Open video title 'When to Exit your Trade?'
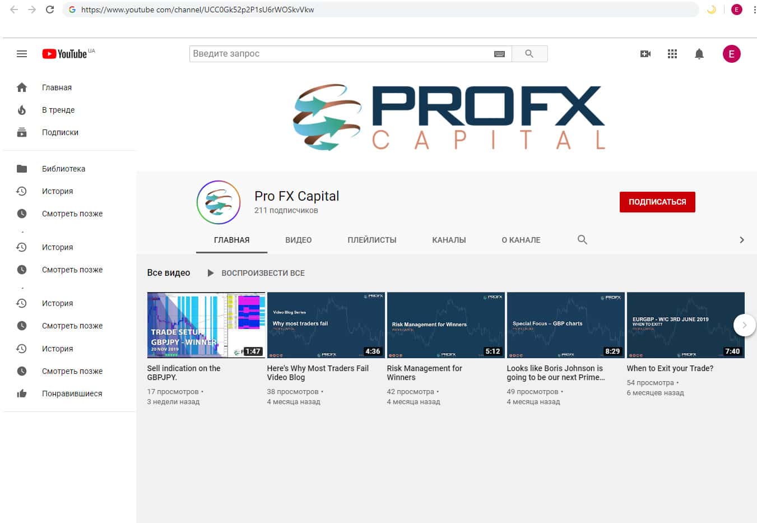This screenshot has width=757, height=523. 670,368
